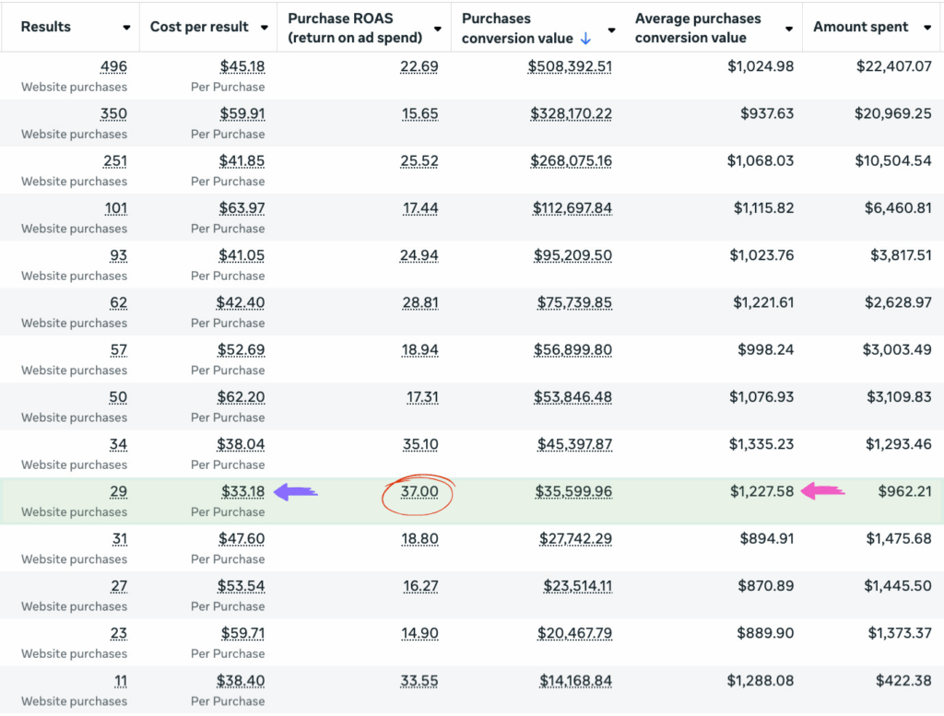Click the $1,227.58 average purchase value
The height and width of the screenshot is (716, 944).
tap(761, 491)
